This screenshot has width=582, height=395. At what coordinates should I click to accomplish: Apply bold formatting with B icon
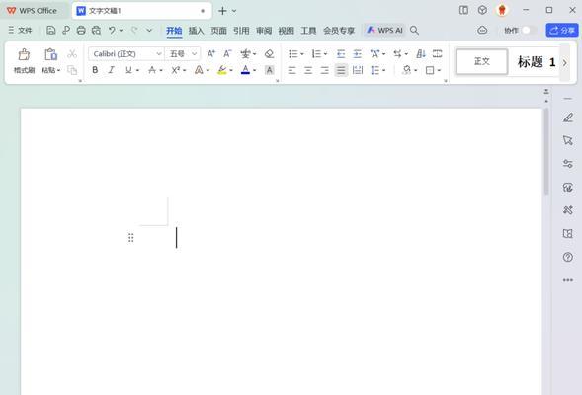click(95, 70)
